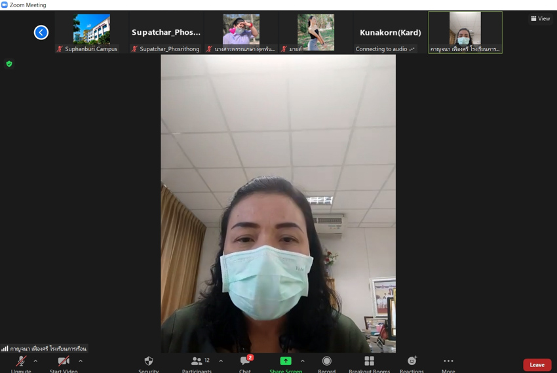Open the Security shield menu
Image resolution: width=557 pixels, height=373 pixels.
click(x=149, y=364)
